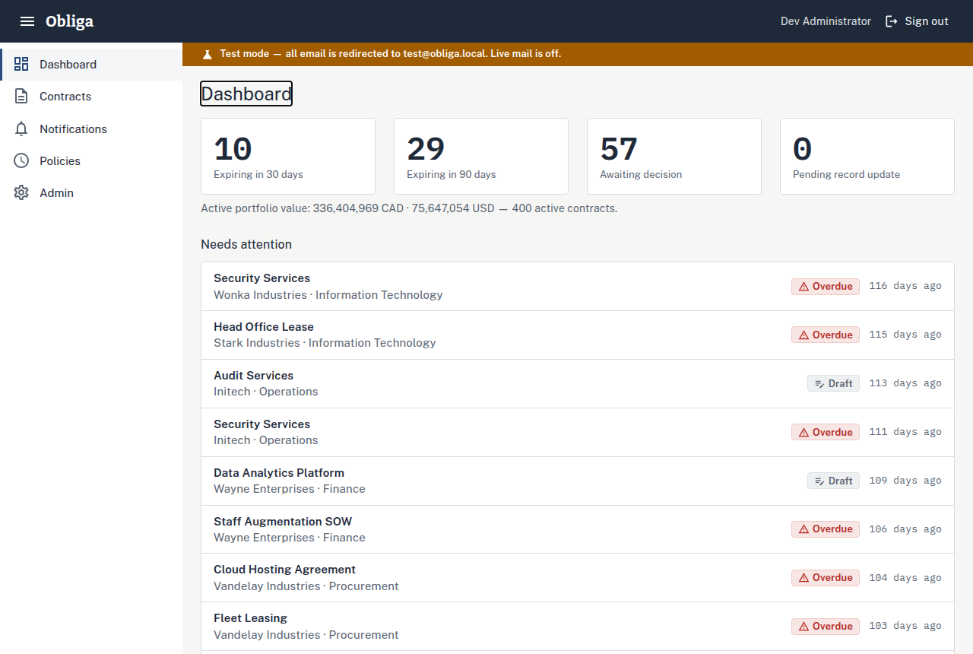Open the Data Analytics Platform contract

pyautogui.click(x=578, y=481)
